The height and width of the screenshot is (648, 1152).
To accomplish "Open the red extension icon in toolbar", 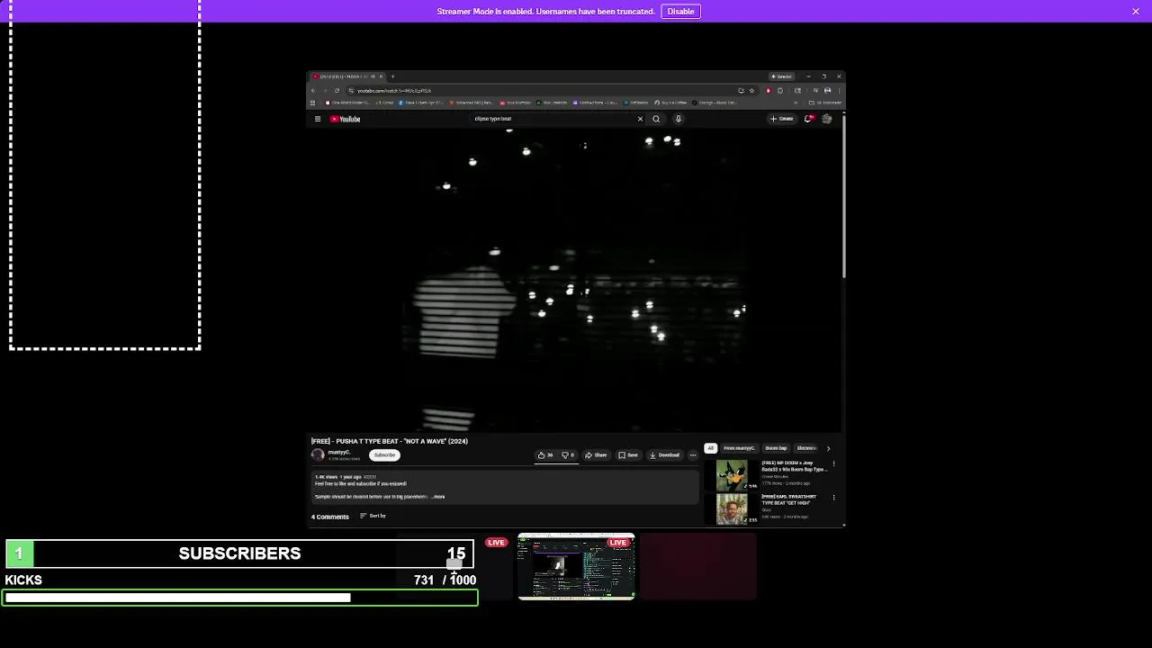I will tap(768, 90).
